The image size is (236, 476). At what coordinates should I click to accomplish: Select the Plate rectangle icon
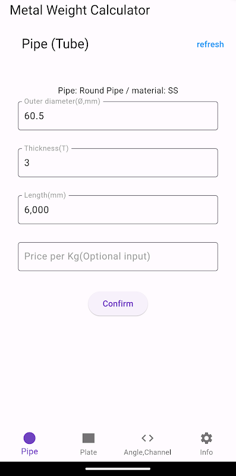(89, 438)
